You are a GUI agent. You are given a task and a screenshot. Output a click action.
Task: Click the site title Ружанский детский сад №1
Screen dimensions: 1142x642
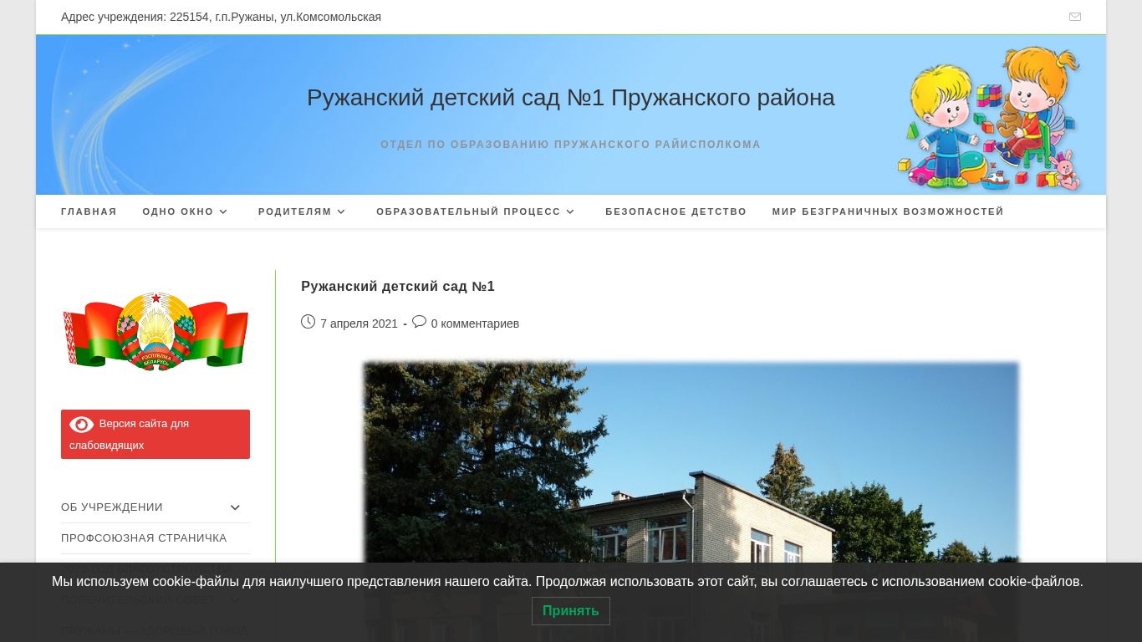point(570,98)
